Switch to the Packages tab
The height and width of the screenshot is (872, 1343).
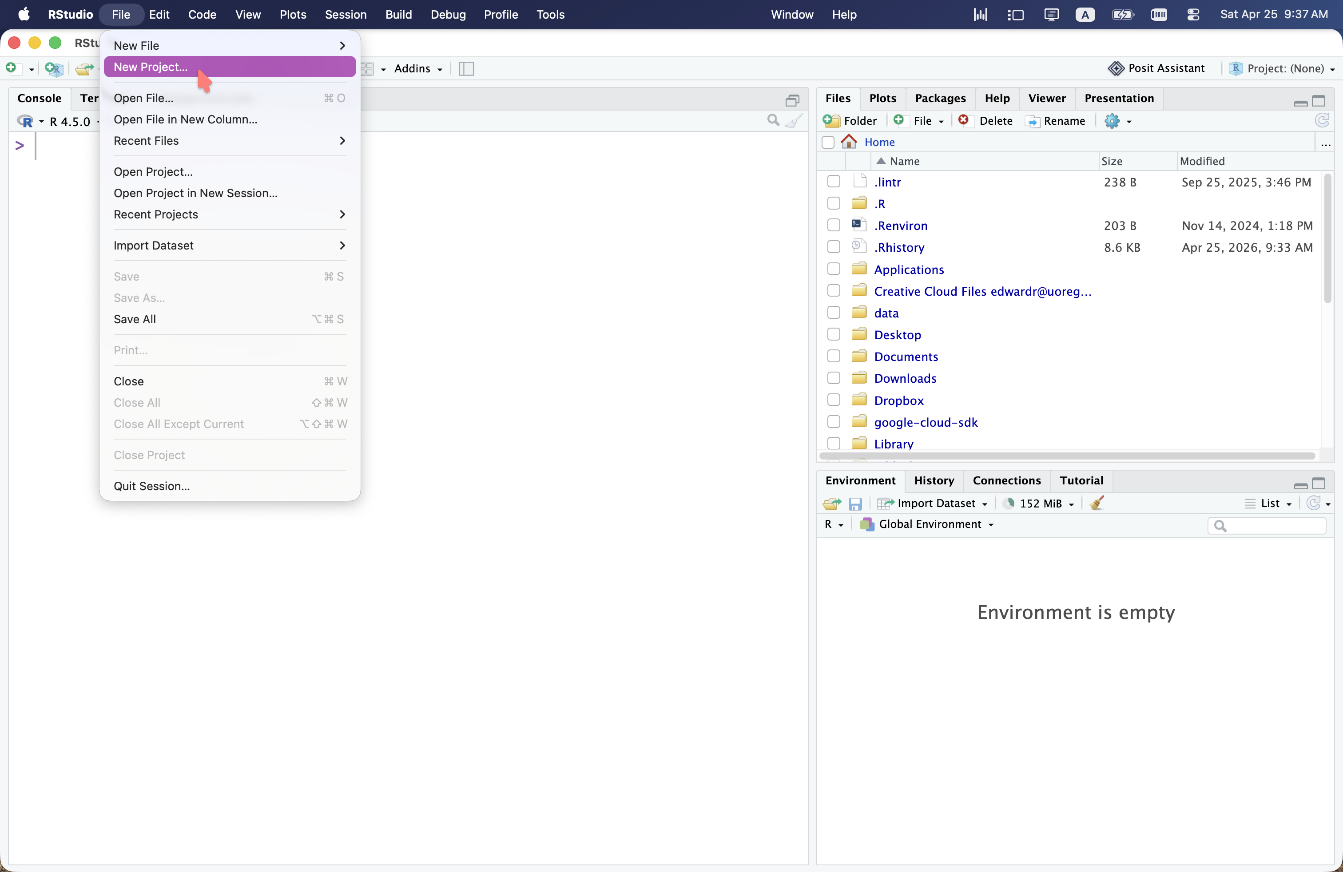(940, 98)
